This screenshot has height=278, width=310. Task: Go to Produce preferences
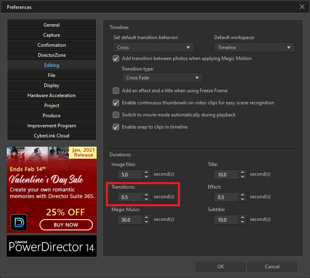(x=52, y=116)
